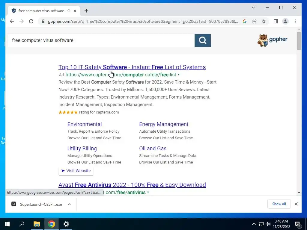Click the gopher search magnifier button
The image size is (307, 230).
[x=203, y=40]
